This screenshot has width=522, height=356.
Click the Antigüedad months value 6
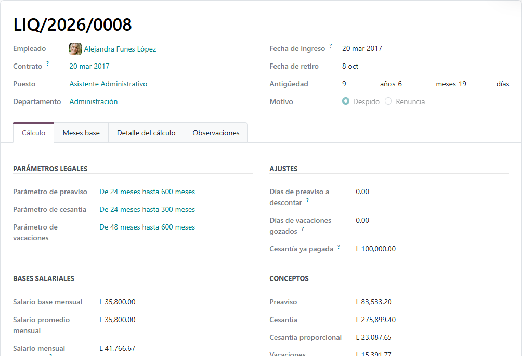[x=400, y=84]
